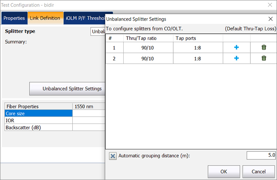
Task: Open Unbalanced Splitter Settings button
Action: click(67, 89)
